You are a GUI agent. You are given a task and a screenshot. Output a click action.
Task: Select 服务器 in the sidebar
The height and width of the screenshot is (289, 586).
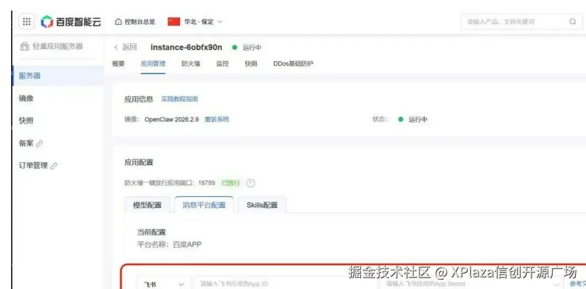click(58, 76)
